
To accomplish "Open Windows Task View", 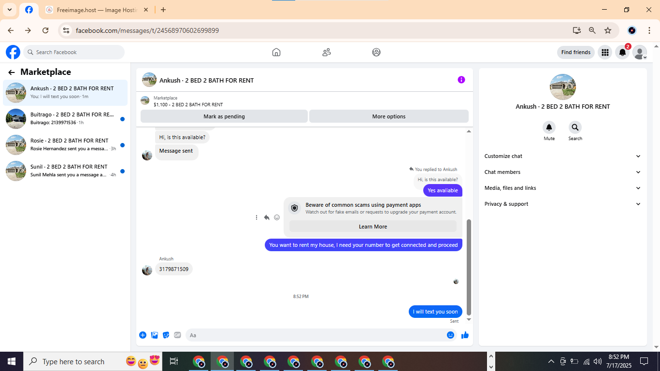I will [x=174, y=361].
